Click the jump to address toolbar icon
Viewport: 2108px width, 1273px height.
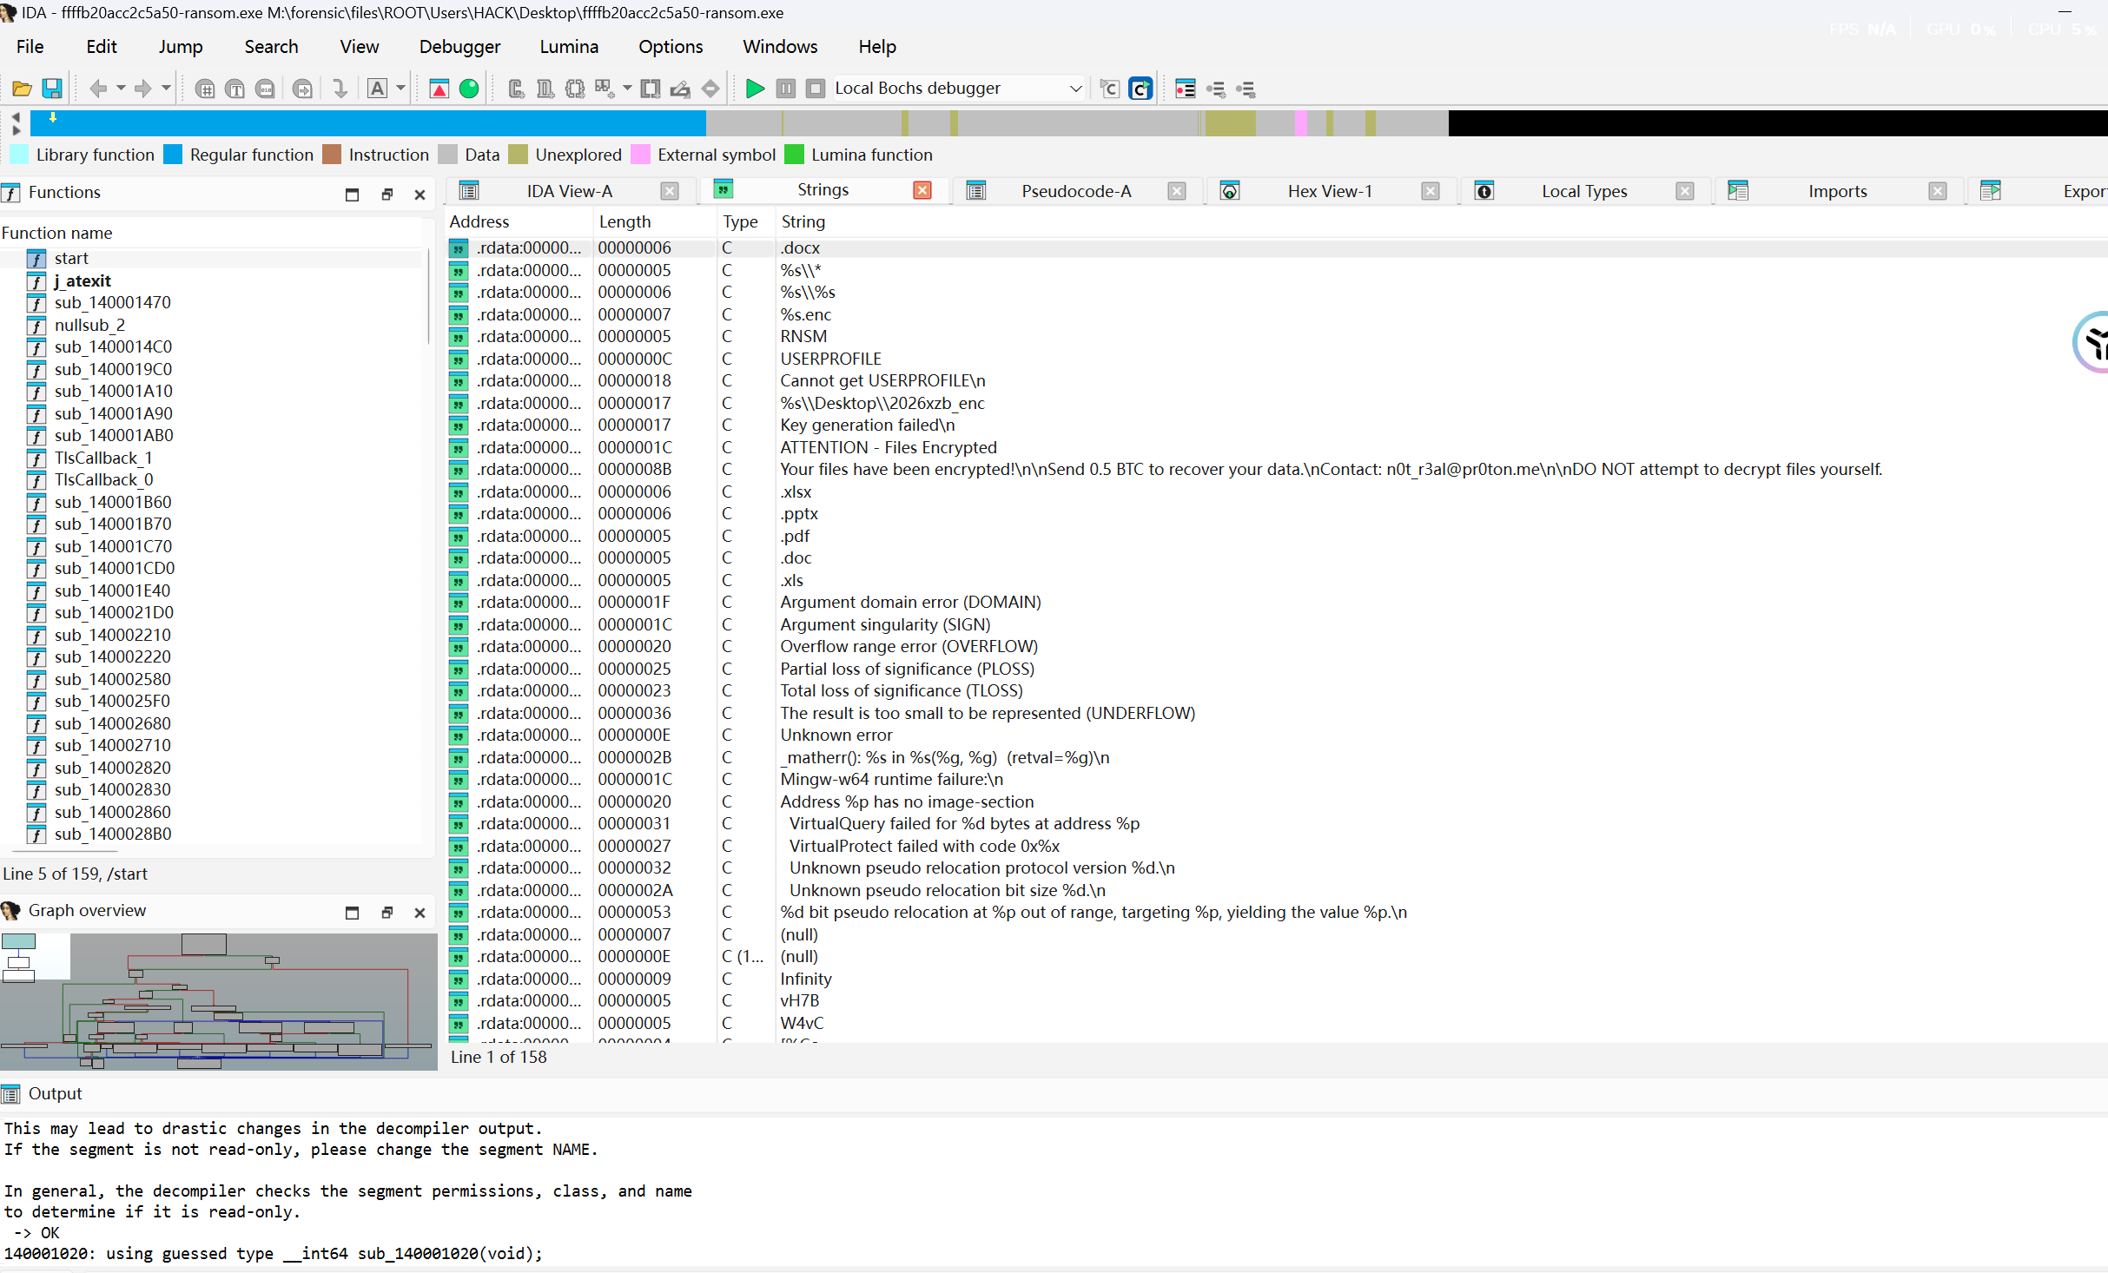(x=302, y=89)
